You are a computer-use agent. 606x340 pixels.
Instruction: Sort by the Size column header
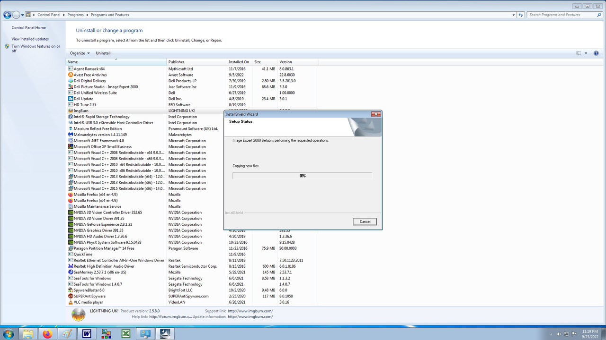tap(265, 62)
